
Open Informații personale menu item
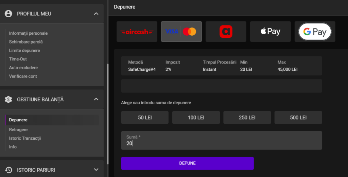[x=28, y=33]
